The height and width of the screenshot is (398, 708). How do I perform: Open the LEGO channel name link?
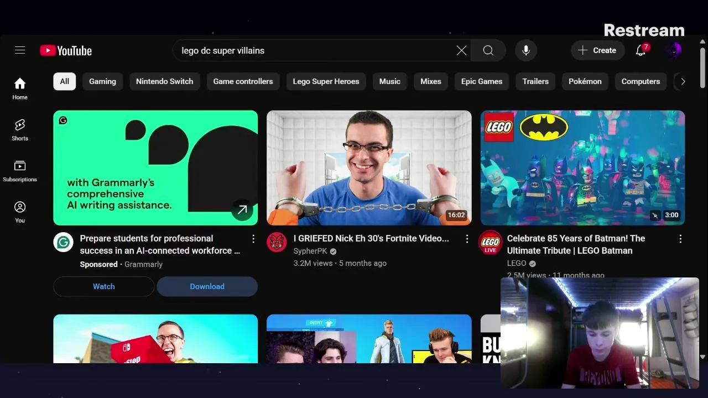(x=517, y=263)
